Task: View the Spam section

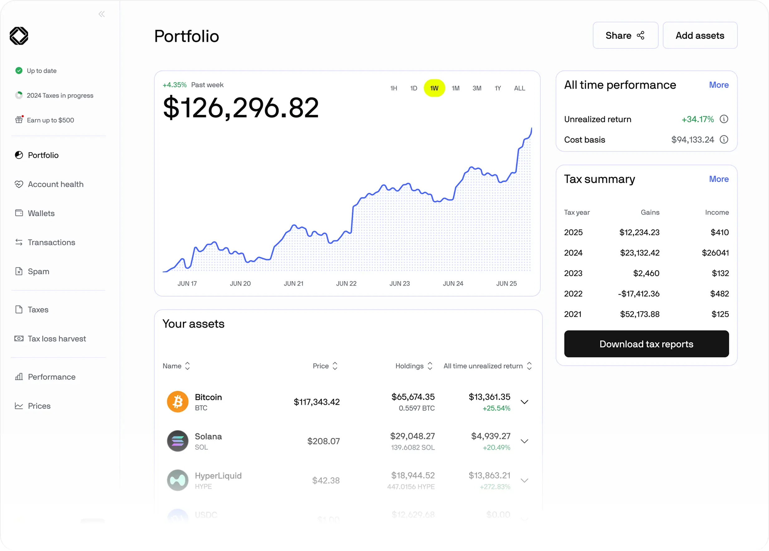Action: point(38,271)
